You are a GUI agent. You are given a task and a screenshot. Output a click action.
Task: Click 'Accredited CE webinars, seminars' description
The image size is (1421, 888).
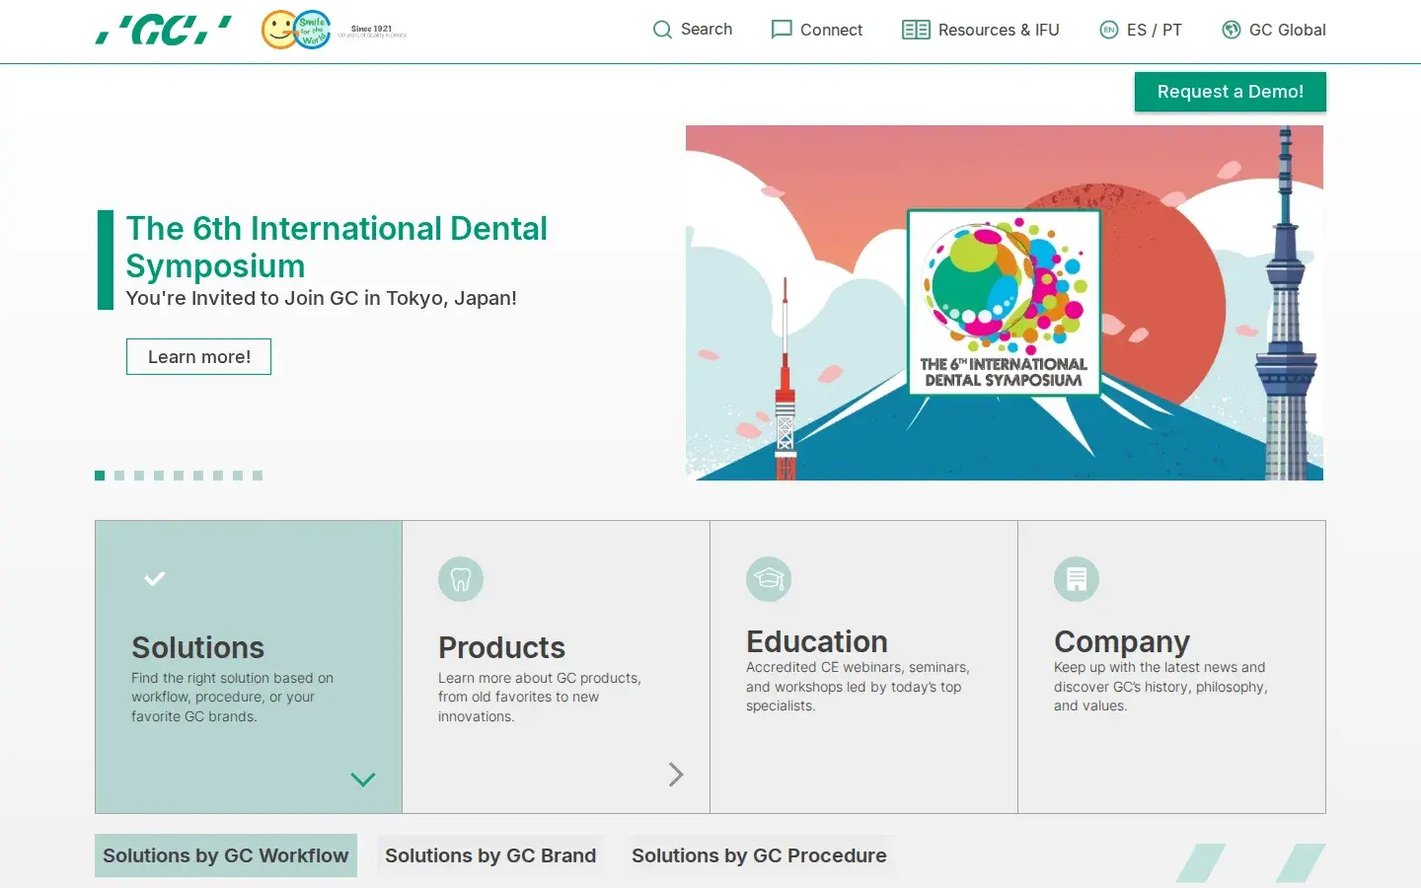(x=858, y=687)
